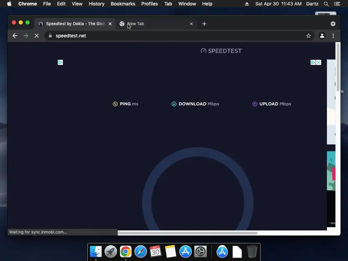Open Calendar from the Dock
Image resolution: width=348 pixels, height=261 pixels.
click(x=155, y=252)
